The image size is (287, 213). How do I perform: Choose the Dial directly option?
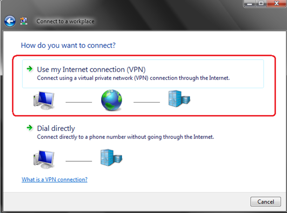point(56,128)
